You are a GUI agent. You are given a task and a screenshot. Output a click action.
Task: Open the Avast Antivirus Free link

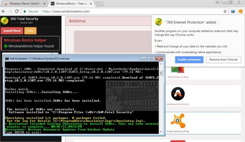[178, 131]
